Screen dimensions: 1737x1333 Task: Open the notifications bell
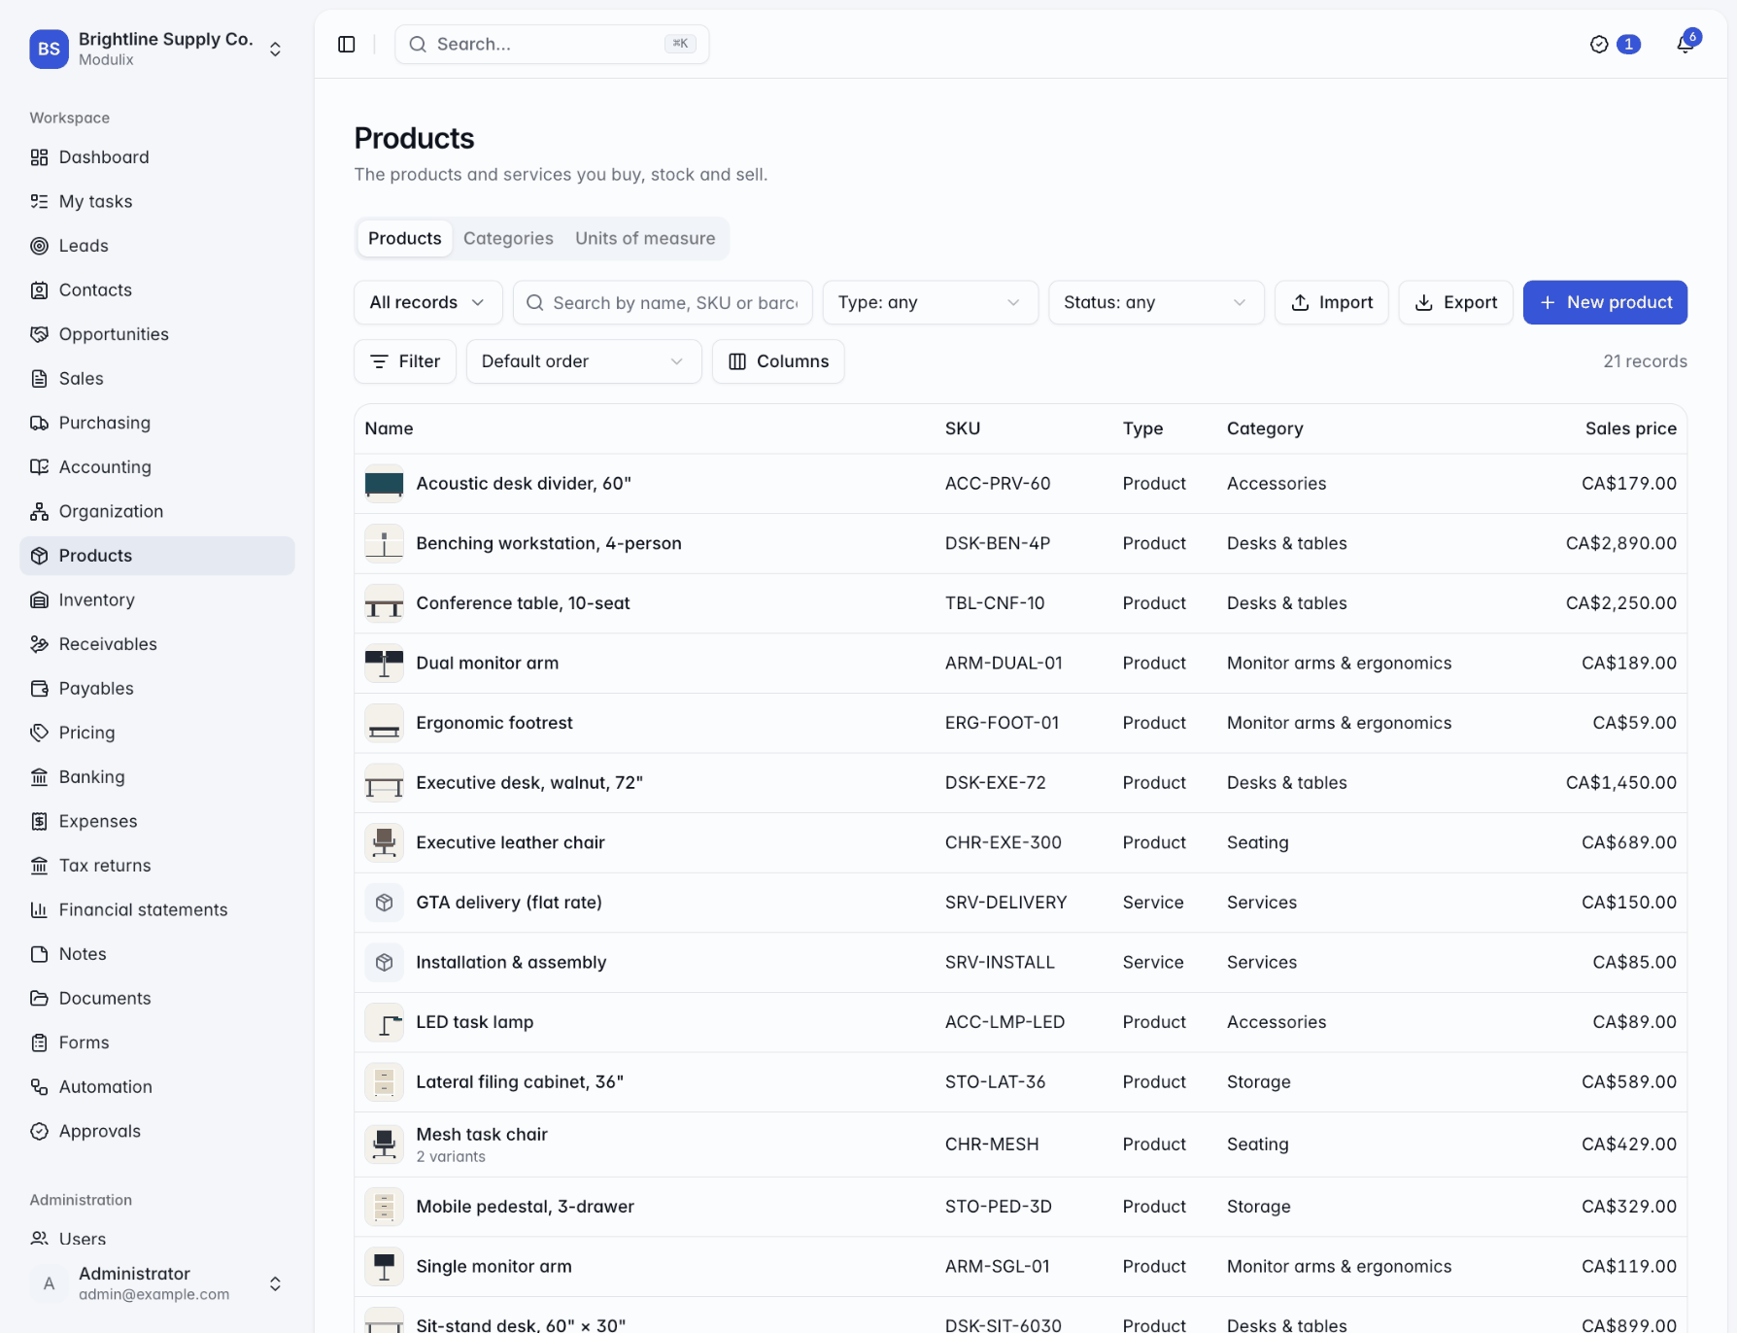point(1686,44)
